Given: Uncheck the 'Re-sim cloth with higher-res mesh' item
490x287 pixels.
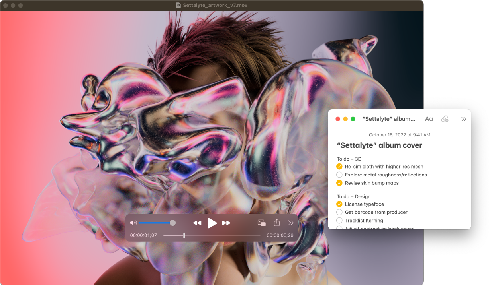Looking at the screenshot, I should coord(339,166).
